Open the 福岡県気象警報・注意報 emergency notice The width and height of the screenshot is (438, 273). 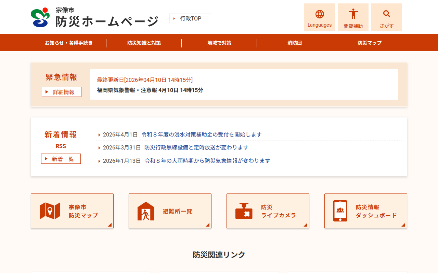pos(150,90)
